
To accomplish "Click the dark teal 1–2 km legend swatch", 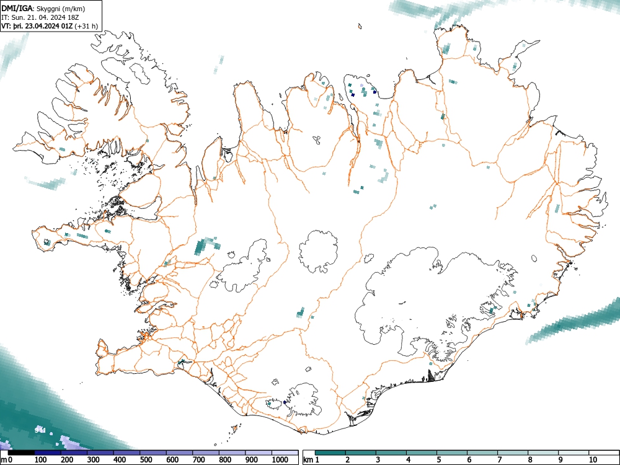I will click(x=330, y=453).
